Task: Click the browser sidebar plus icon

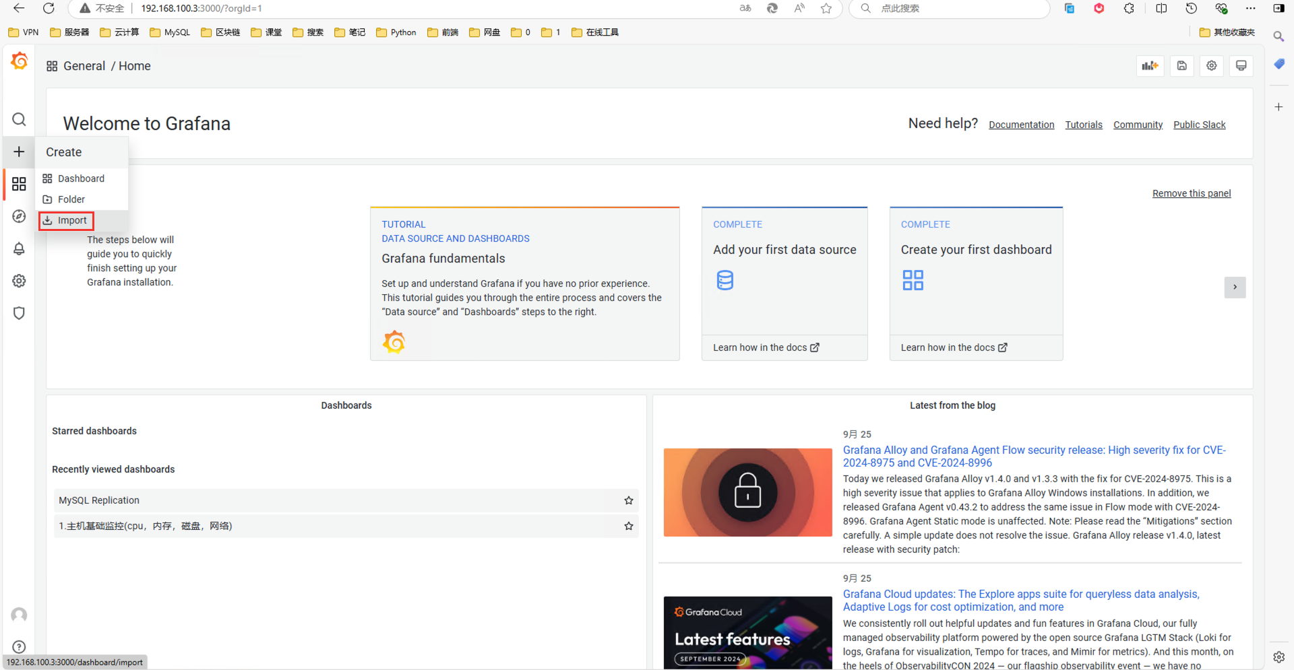Action: tap(1278, 106)
